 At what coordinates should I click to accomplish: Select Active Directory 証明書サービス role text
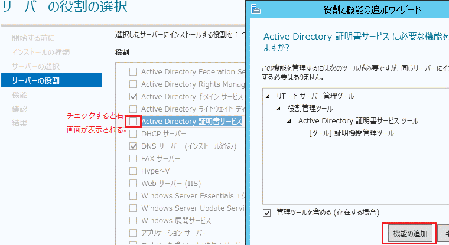click(191, 122)
